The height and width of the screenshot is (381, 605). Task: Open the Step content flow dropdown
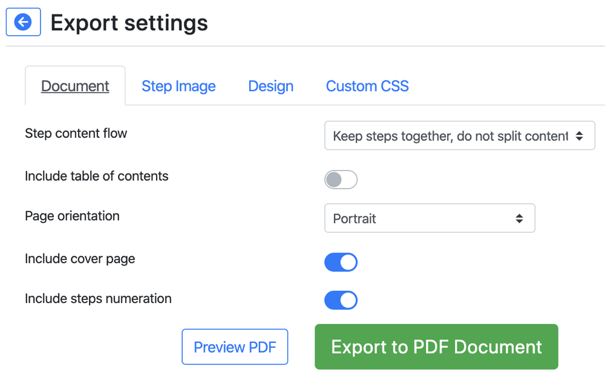(450, 136)
